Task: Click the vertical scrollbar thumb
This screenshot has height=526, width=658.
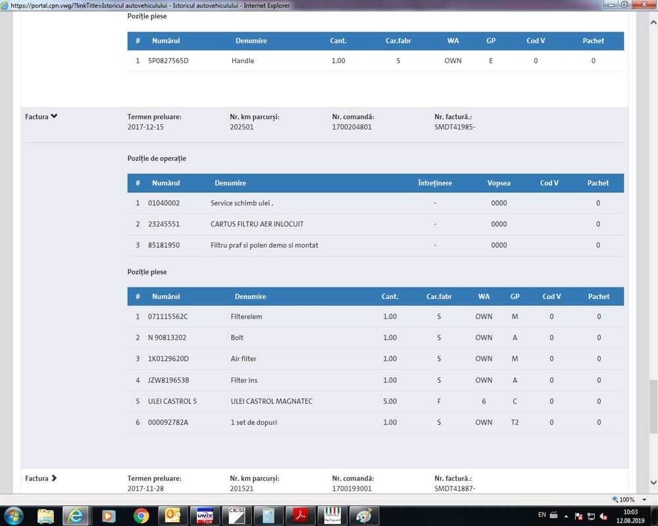Action: [653, 406]
